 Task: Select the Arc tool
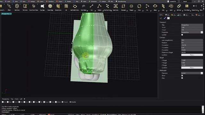(147, 7)
